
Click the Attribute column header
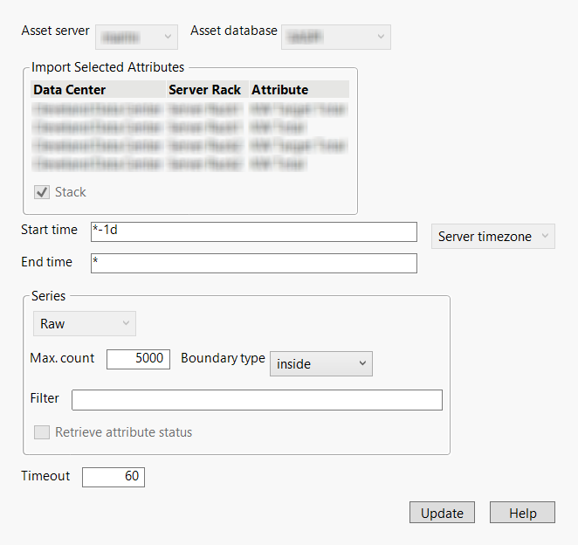click(297, 90)
